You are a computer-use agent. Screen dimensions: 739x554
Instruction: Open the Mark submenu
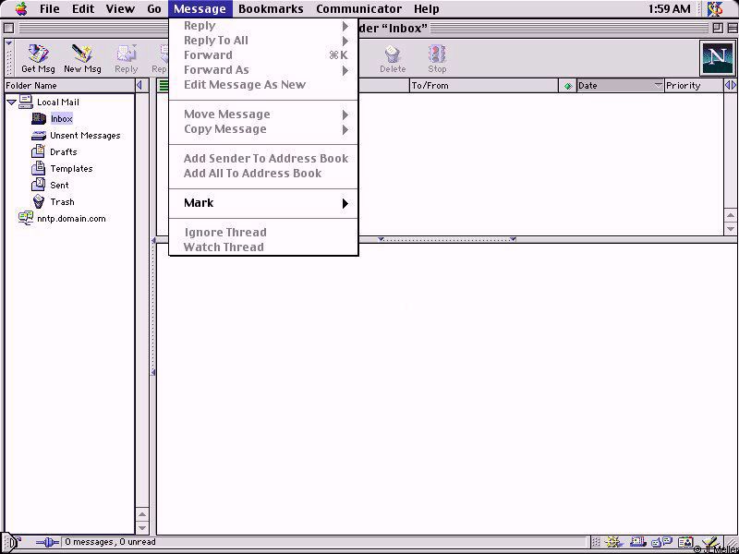(x=263, y=203)
